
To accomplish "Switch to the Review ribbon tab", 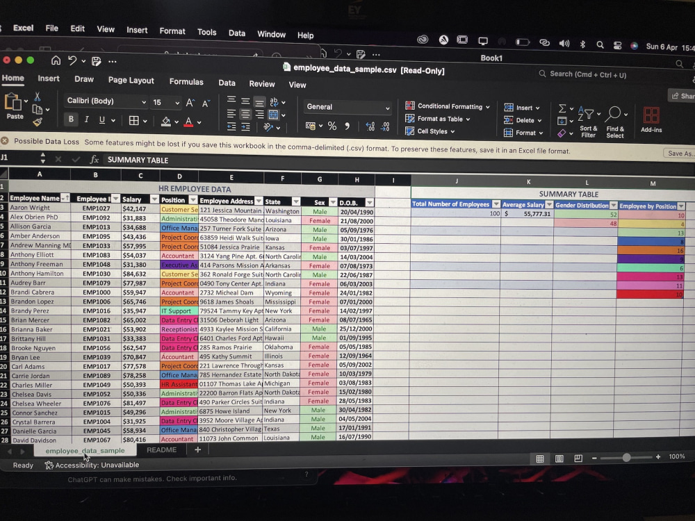I will click(262, 84).
